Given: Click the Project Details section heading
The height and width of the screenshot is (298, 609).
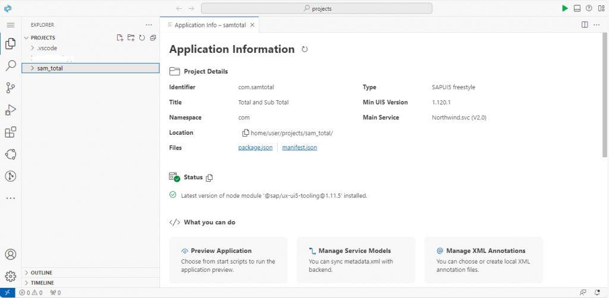Looking at the screenshot, I should point(206,71).
